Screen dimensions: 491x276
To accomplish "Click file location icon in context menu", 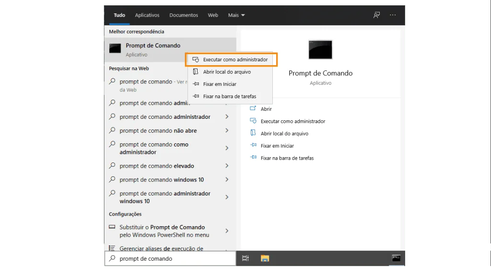I will click(x=196, y=72).
